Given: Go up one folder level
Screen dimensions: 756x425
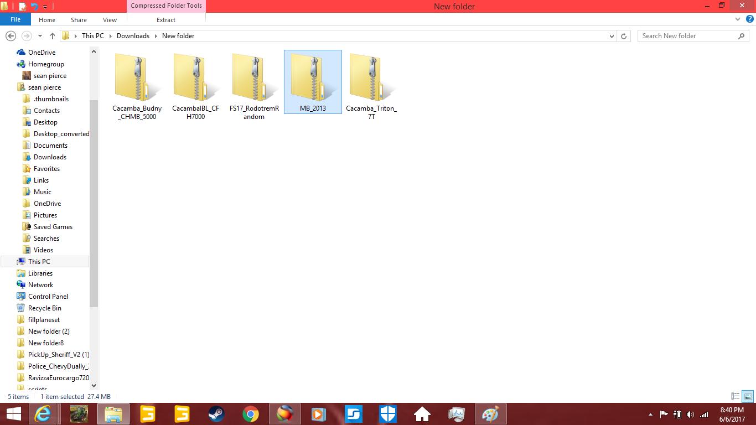Looking at the screenshot, I should pos(53,36).
